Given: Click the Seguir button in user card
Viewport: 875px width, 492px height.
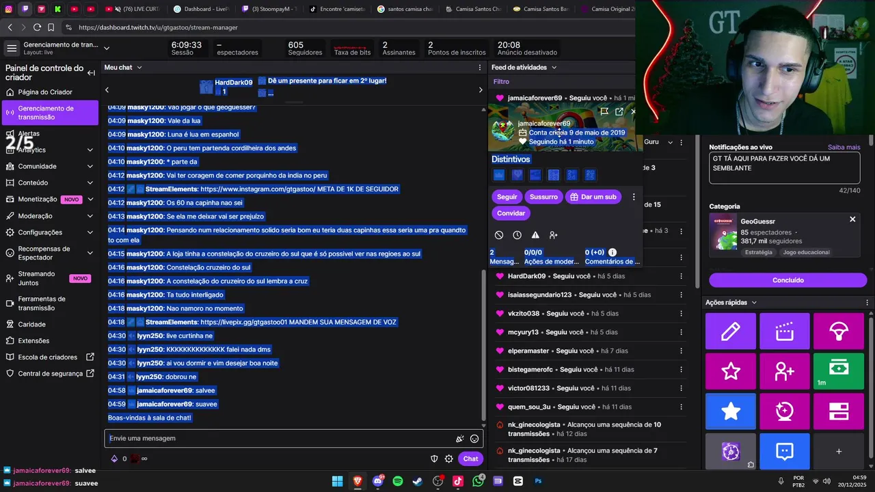Looking at the screenshot, I should 507,197.
